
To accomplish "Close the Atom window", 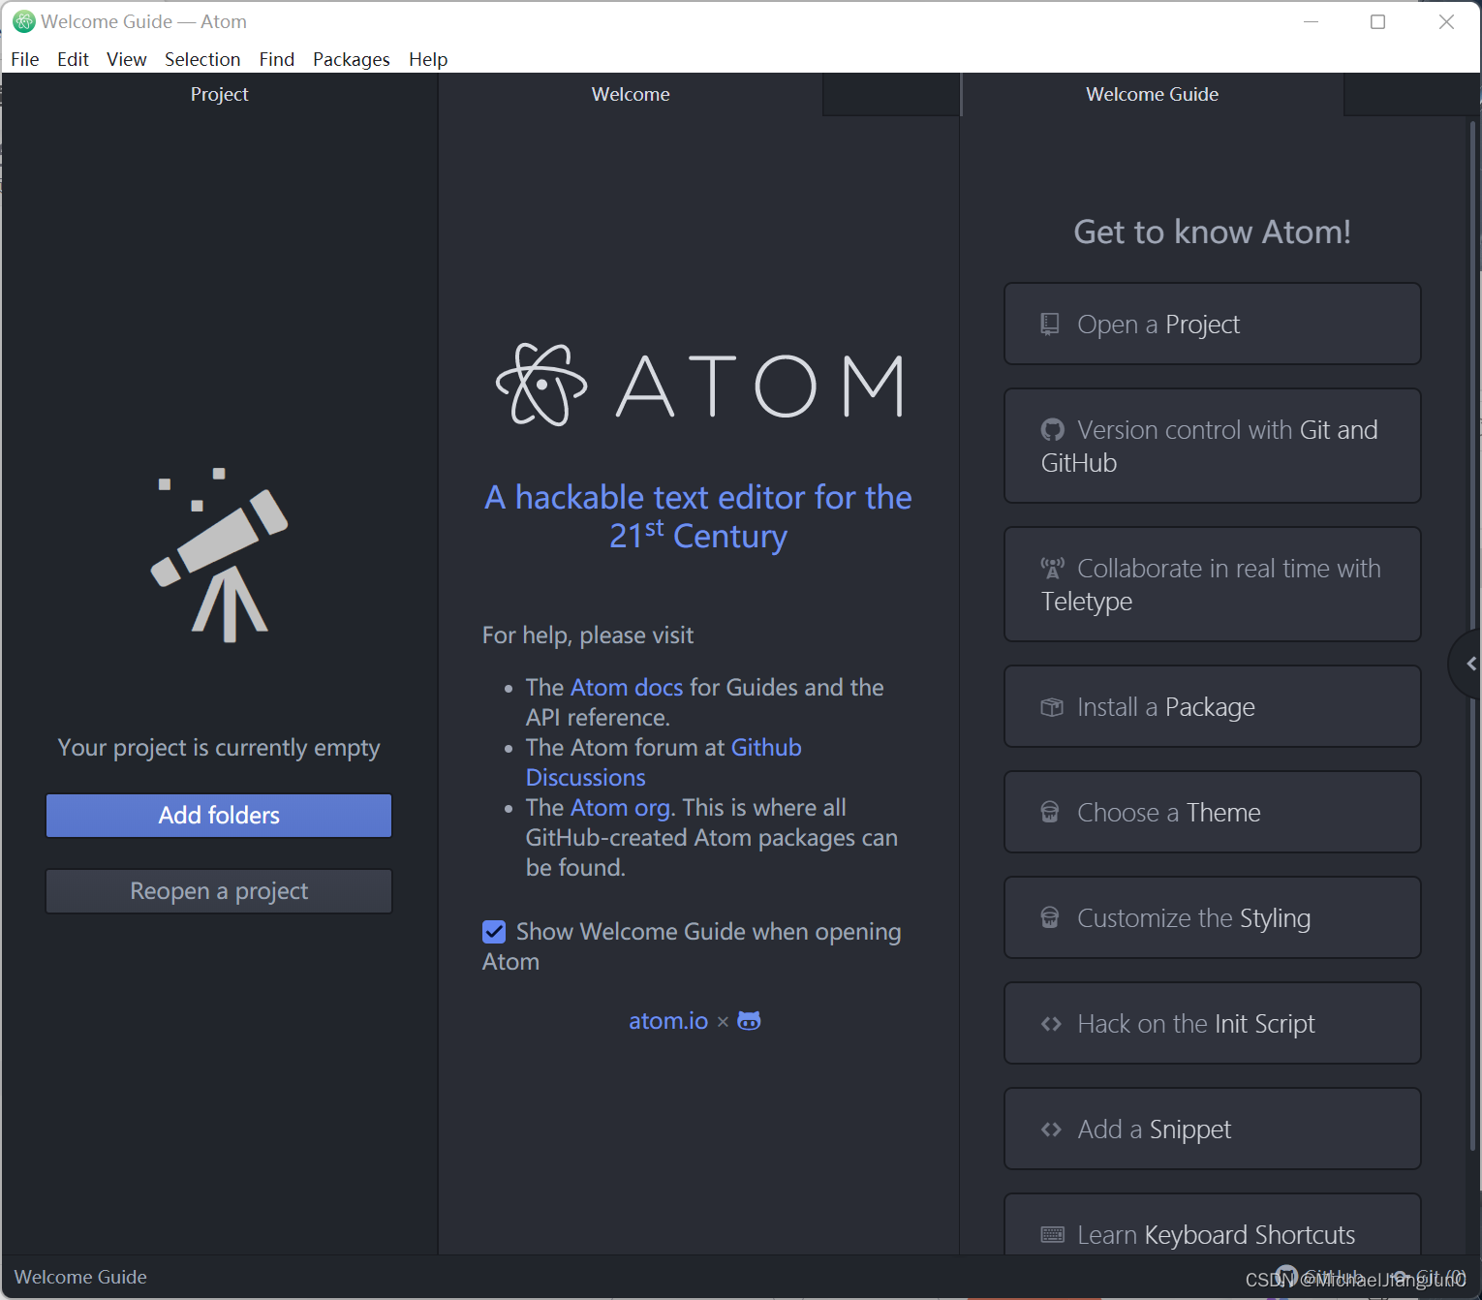I will [x=1446, y=22].
